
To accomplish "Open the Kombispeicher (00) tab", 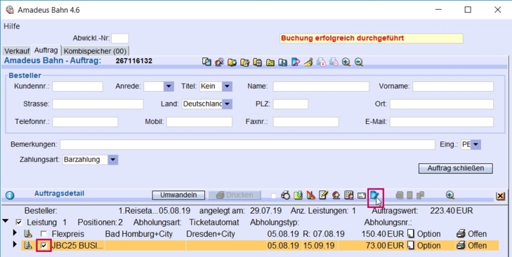I will click(95, 51).
